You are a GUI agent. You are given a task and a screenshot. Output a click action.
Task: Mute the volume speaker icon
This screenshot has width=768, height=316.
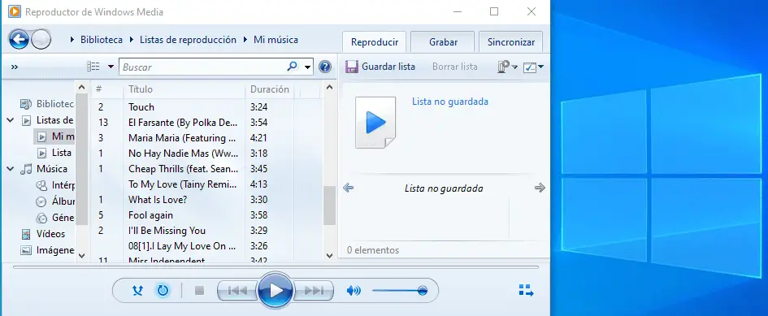[x=354, y=291]
